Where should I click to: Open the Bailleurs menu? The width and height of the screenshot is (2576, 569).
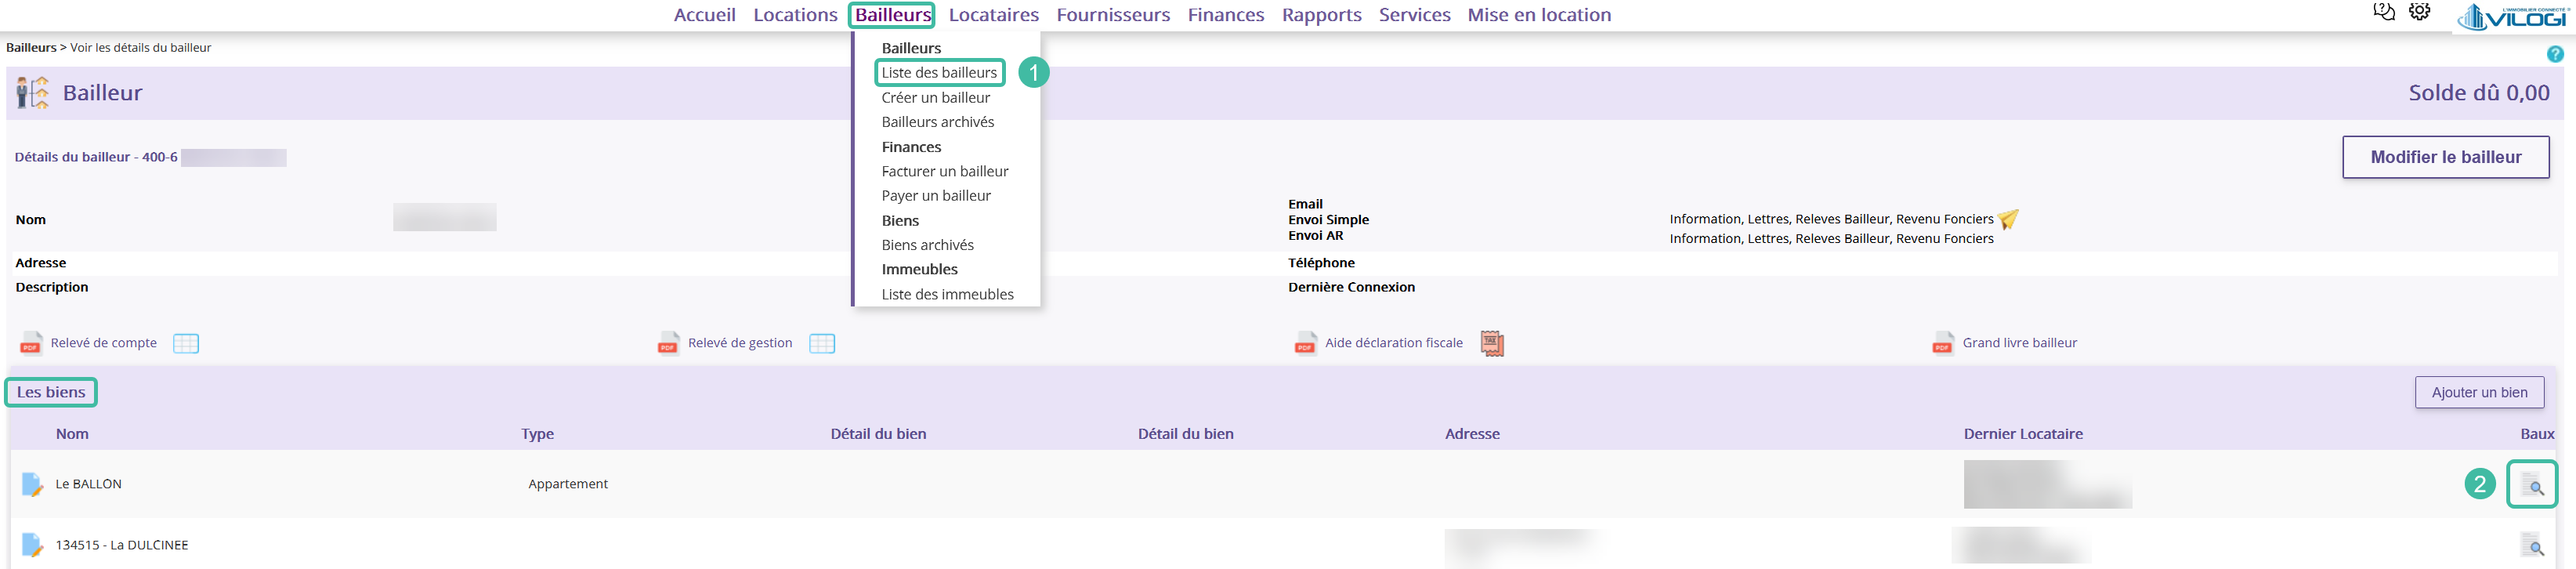893,15
